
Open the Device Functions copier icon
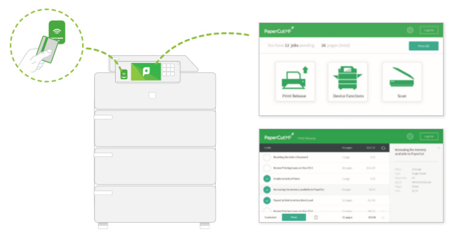[348, 79]
